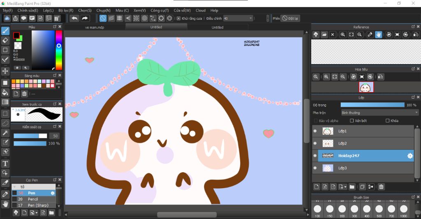This screenshot has width=421, height=219.
Task: Switch to the ve mam.mdp tab
Action: [x=95, y=28]
